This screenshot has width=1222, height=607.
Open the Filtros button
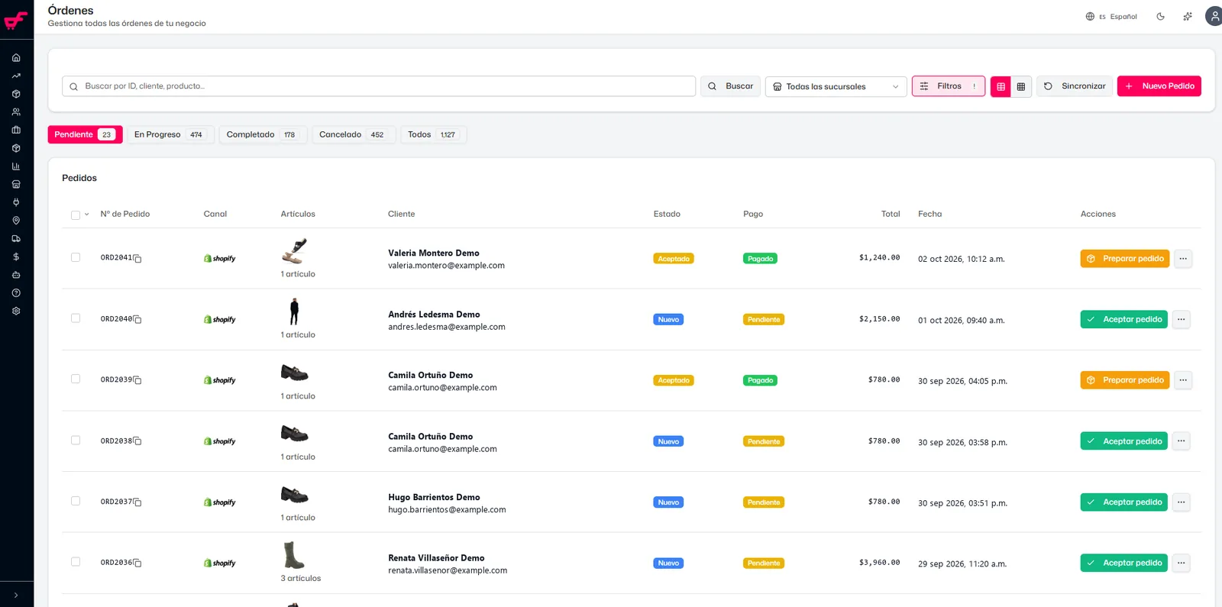click(x=948, y=86)
